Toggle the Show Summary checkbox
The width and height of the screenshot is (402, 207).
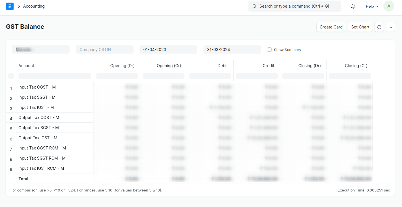(269, 50)
